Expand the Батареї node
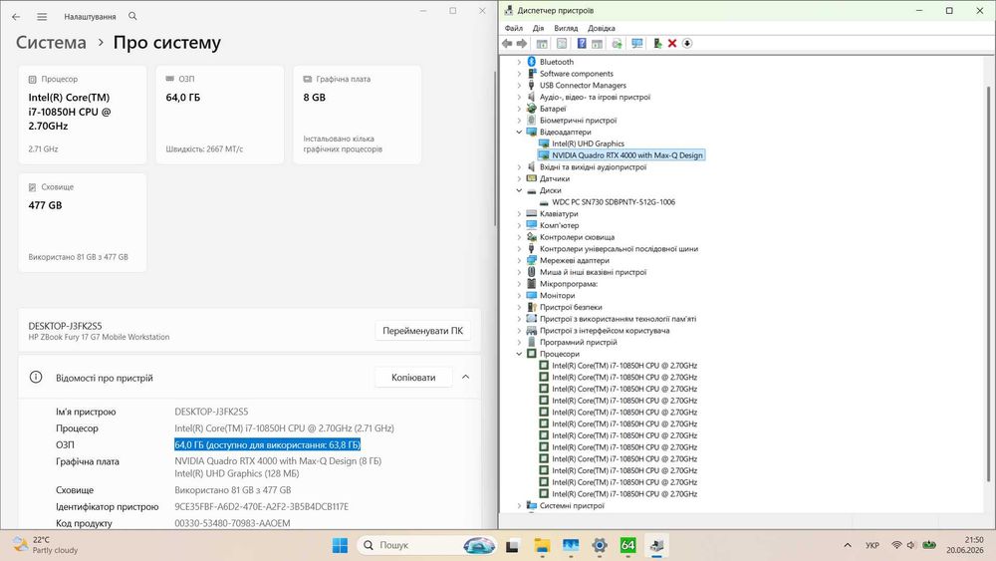 click(519, 109)
